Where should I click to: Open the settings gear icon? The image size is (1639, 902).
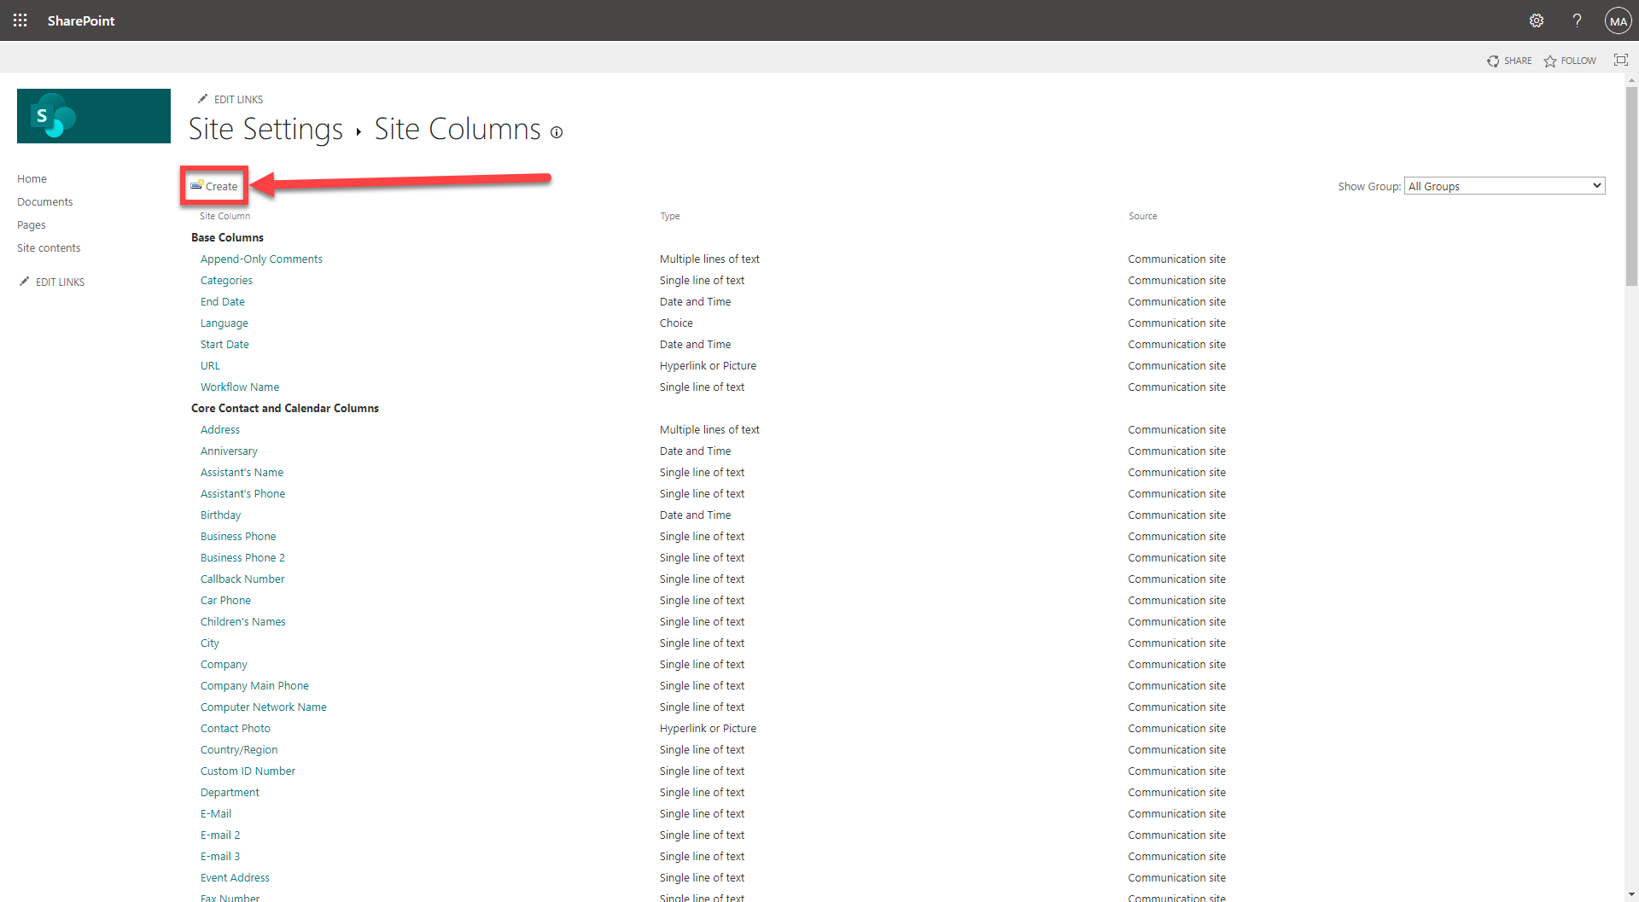pos(1536,20)
